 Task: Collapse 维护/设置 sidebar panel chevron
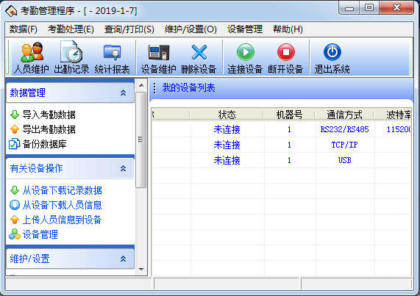tap(124, 259)
